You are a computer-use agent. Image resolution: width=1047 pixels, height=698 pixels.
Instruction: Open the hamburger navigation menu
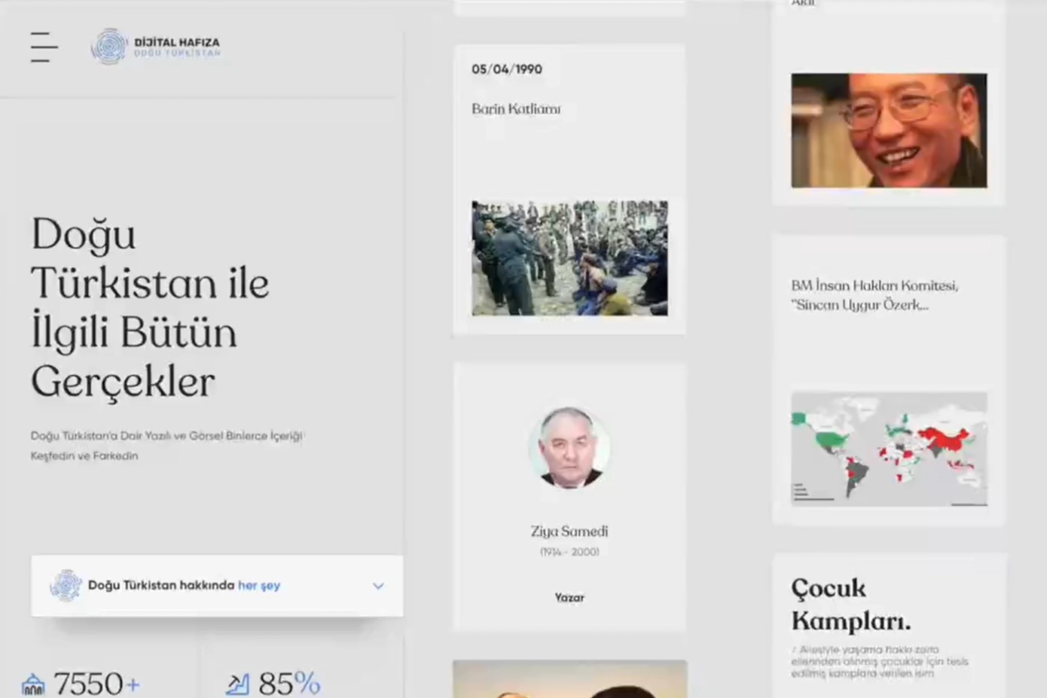pos(44,47)
